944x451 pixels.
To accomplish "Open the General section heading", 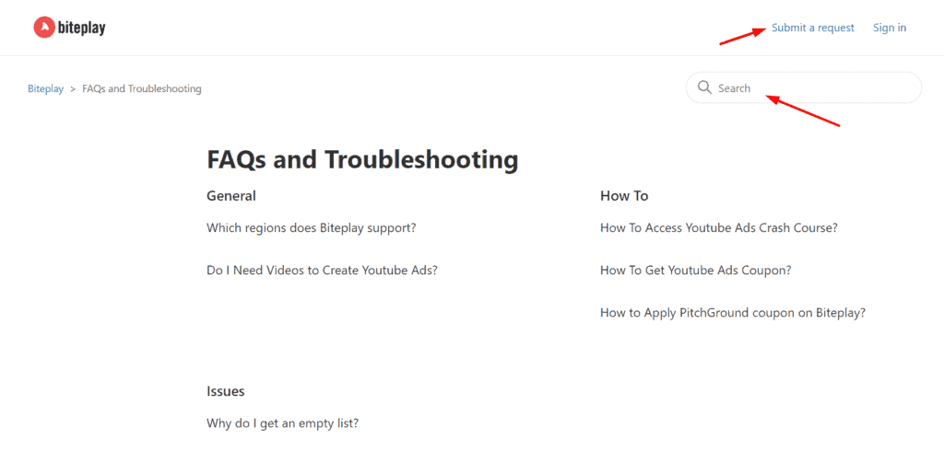I will coord(231,196).
